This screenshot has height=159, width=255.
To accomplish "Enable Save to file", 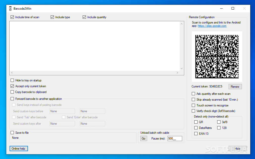I will tap(12, 132).
